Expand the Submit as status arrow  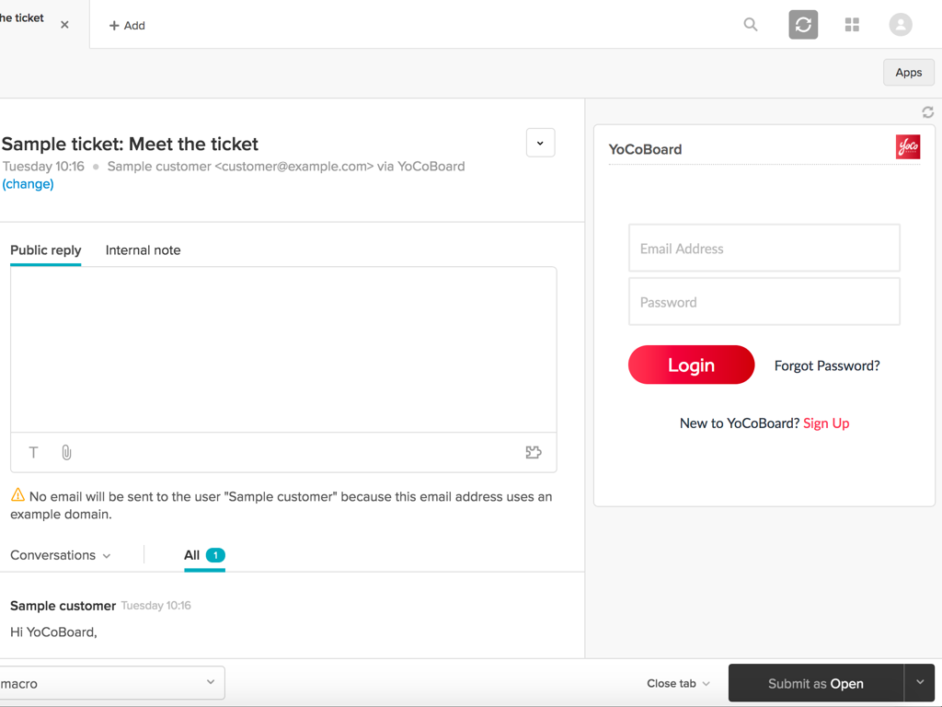click(920, 683)
